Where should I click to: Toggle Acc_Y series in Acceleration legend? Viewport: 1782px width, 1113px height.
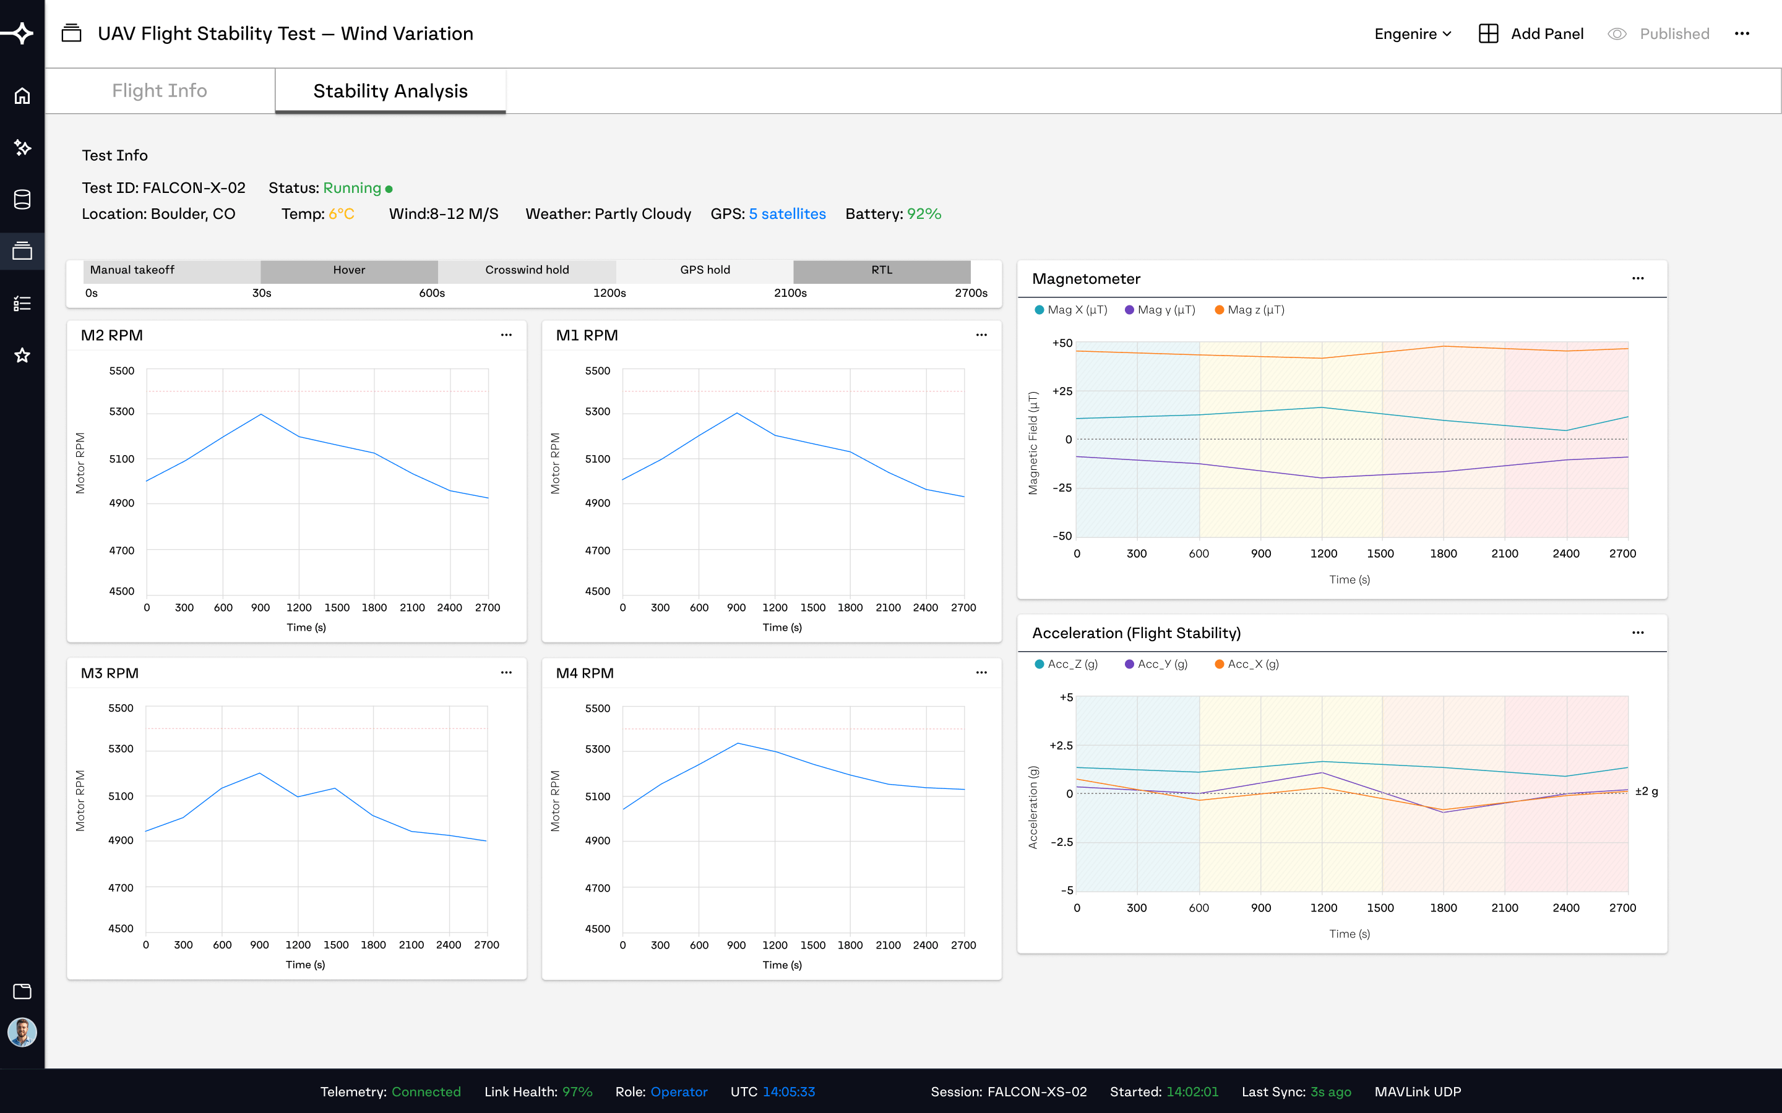click(x=1156, y=664)
